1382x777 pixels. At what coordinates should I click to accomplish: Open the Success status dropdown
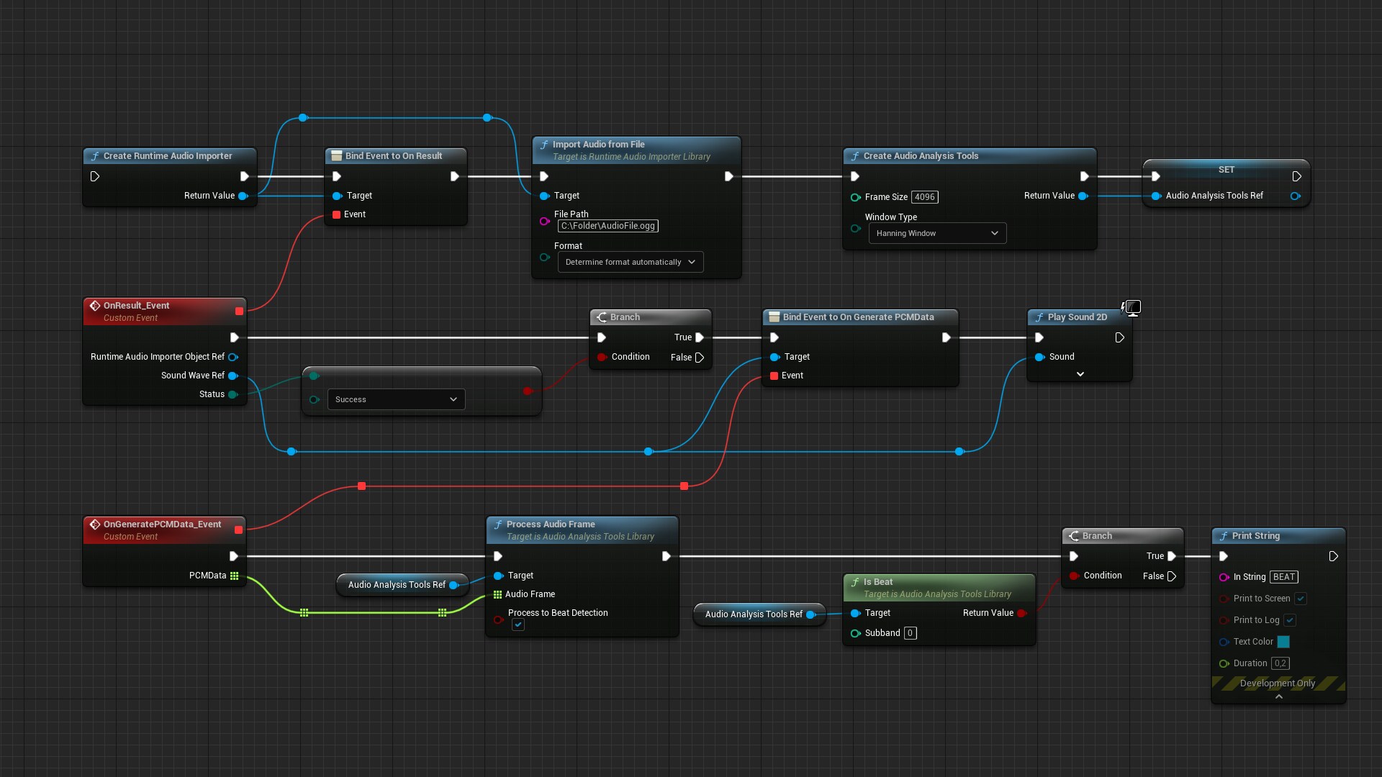point(396,399)
